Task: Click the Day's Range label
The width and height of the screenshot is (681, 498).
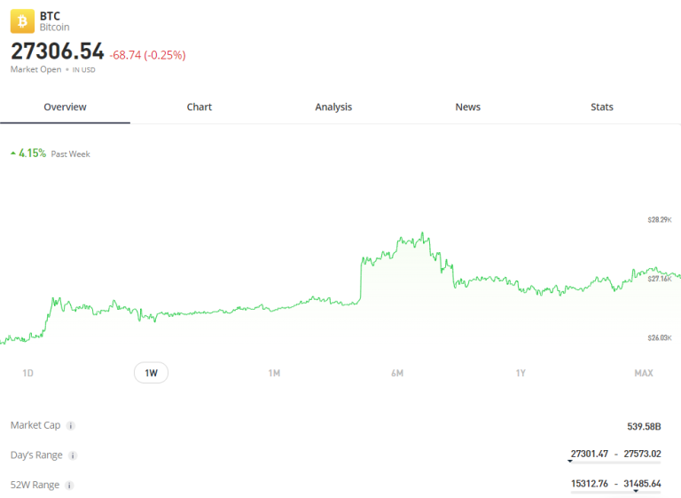Action: (x=36, y=455)
